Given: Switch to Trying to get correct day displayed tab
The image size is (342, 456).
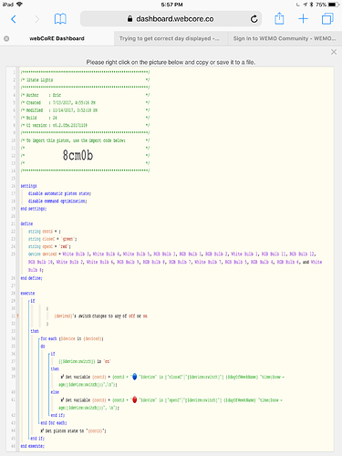Looking at the screenshot, I should tap(171, 38).
